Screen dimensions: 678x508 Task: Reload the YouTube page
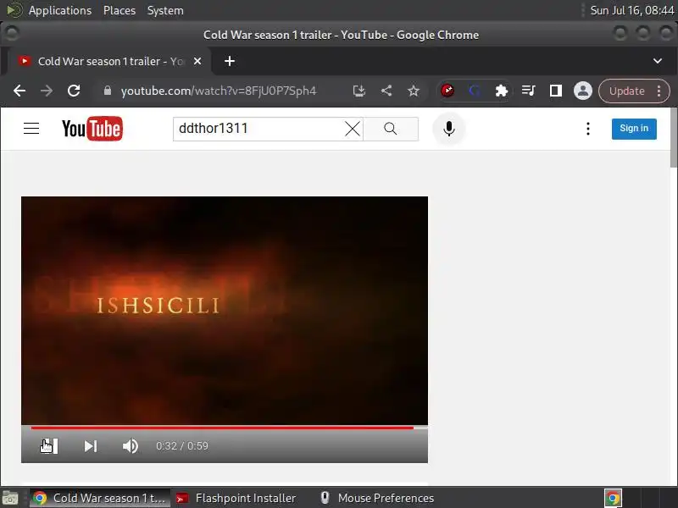pyautogui.click(x=74, y=91)
